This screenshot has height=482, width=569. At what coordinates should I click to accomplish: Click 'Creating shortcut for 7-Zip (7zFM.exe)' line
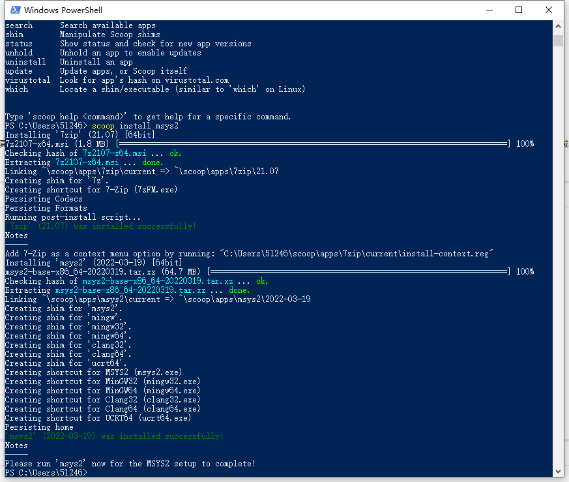click(x=91, y=190)
